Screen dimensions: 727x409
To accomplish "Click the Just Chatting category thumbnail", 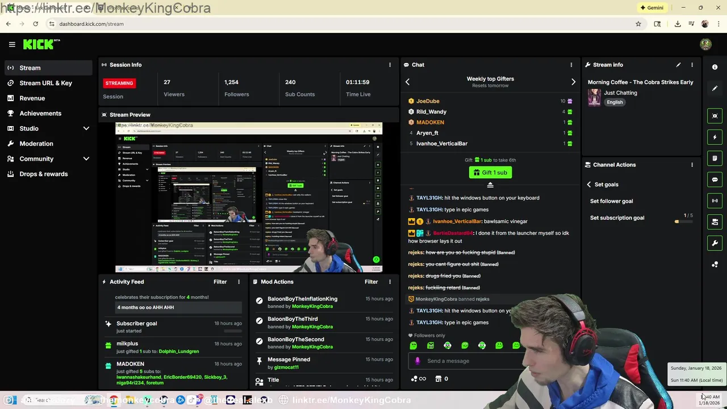I will pos(594,97).
